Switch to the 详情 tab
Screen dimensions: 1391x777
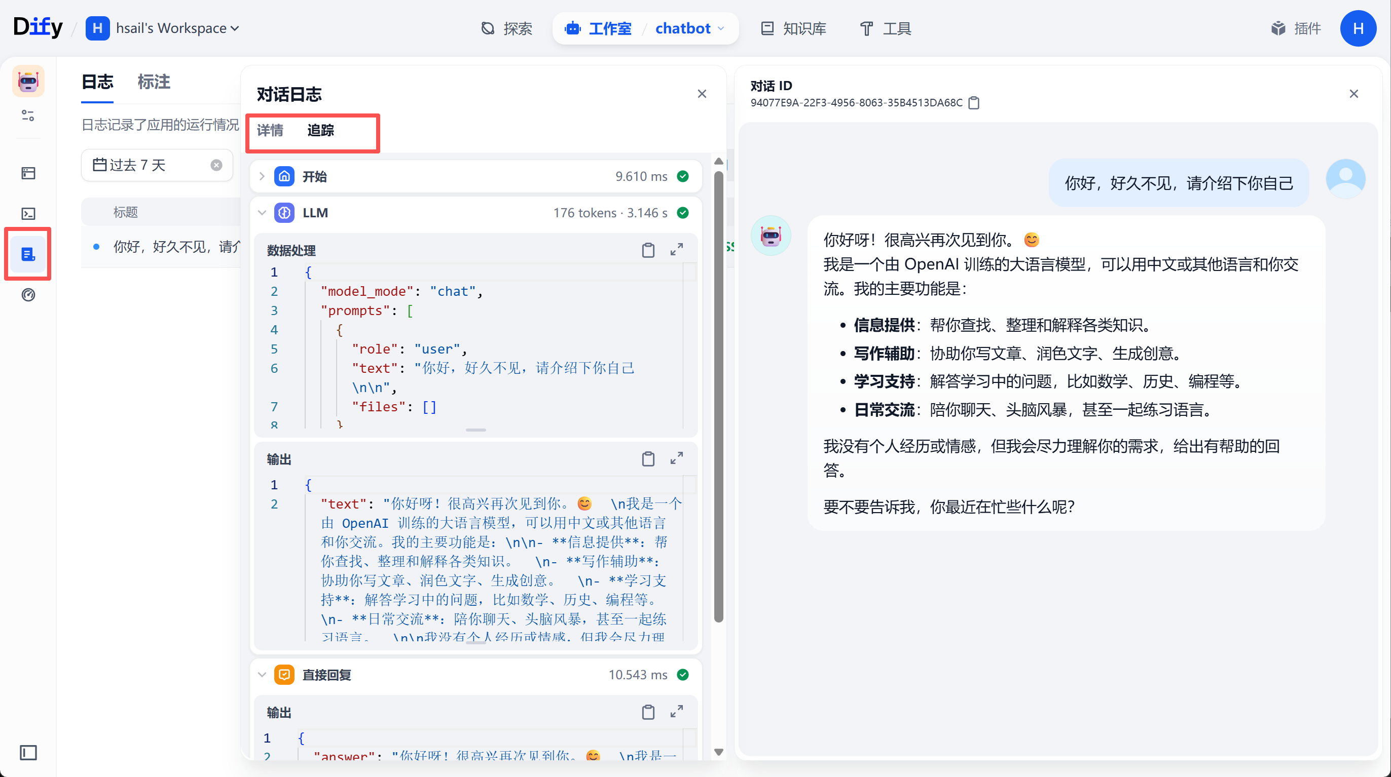pyautogui.click(x=270, y=131)
